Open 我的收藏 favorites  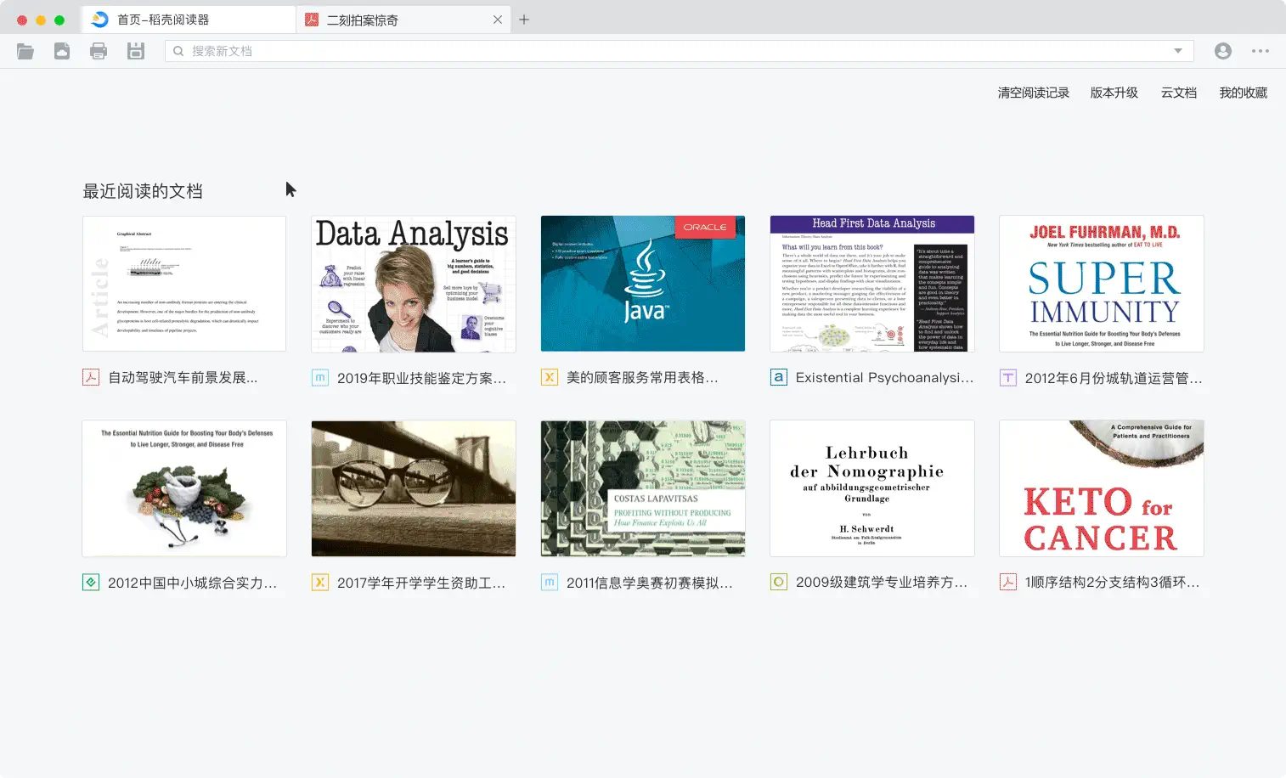coord(1243,93)
